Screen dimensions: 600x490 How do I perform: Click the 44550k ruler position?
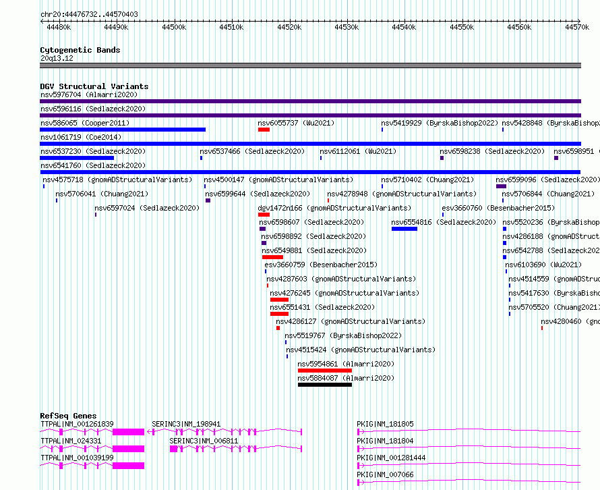tap(462, 27)
